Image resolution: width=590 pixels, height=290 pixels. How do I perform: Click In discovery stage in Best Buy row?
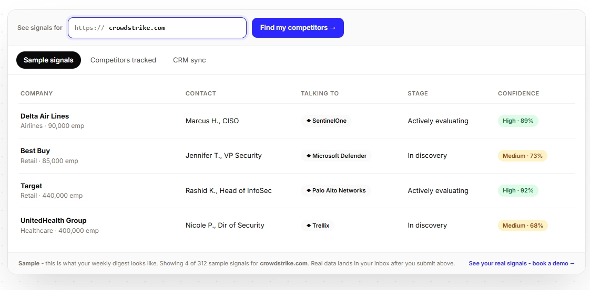(x=427, y=156)
